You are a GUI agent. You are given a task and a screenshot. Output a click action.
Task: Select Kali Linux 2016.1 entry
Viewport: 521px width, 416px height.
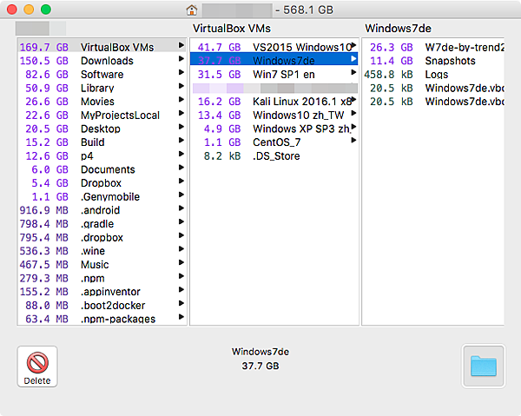pyautogui.click(x=274, y=102)
